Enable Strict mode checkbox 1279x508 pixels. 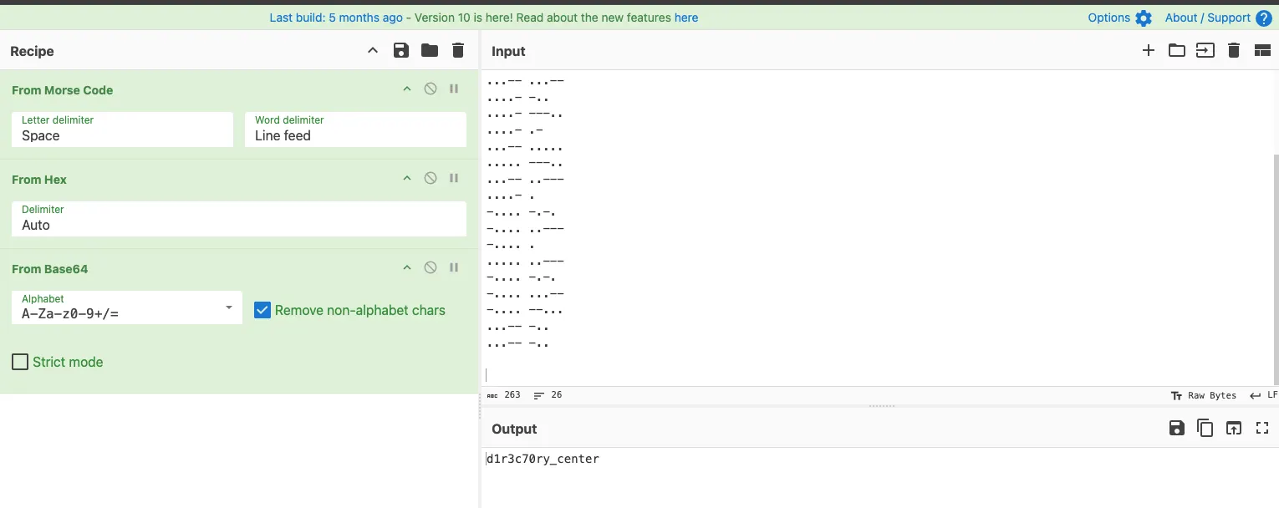point(20,362)
